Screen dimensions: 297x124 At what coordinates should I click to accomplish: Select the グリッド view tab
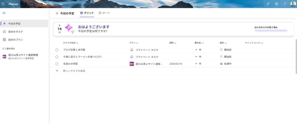(x=87, y=13)
